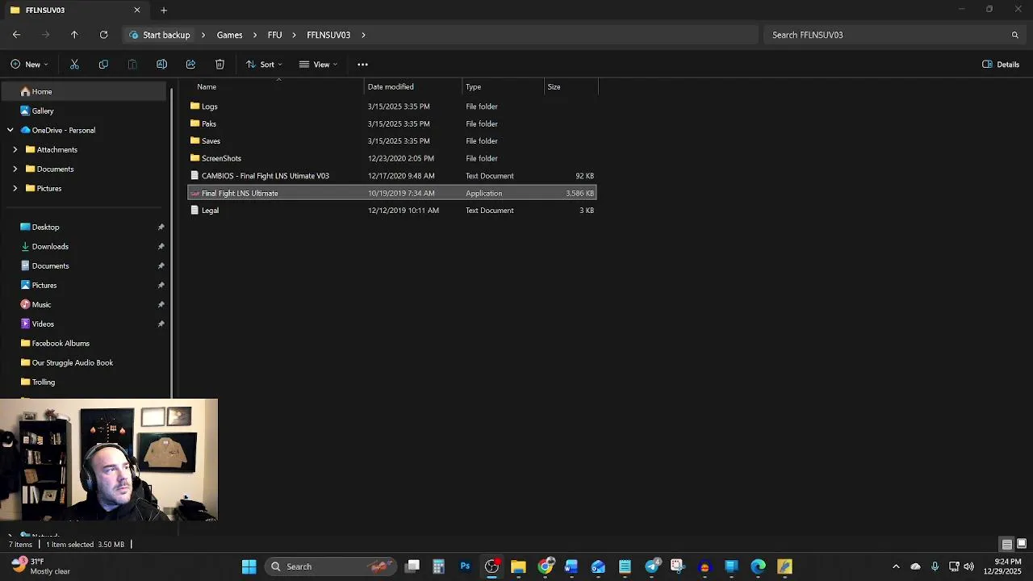This screenshot has height=581, width=1033.
Task: Open the View dropdown menu
Action: click(318, 65)
